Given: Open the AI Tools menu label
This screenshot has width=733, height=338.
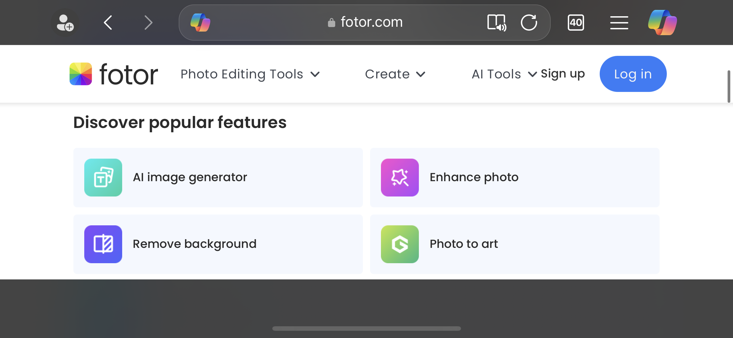Looking at the screenshot, I should [x=496, y=74].
